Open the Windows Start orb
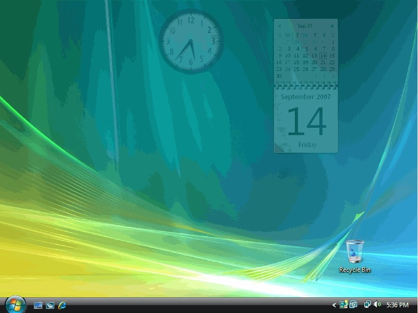The image size is (418, 313). click(16, 305)
